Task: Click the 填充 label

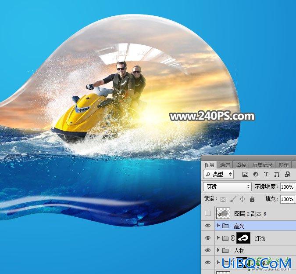Action: (271, 199)
